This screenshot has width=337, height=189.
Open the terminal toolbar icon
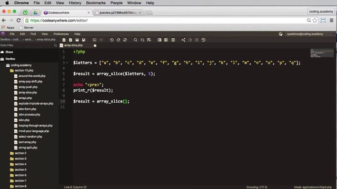coord(94,40)
